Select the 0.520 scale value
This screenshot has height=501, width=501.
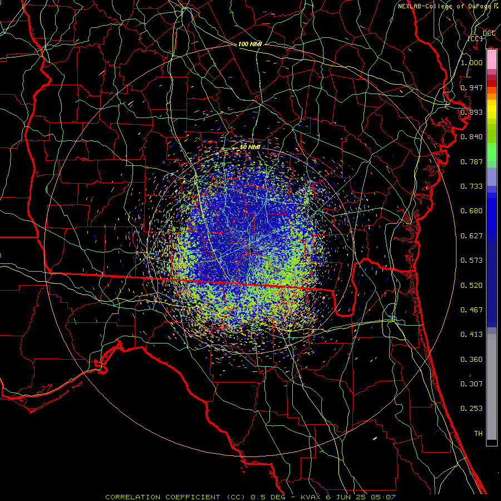[x=471, y=286]
